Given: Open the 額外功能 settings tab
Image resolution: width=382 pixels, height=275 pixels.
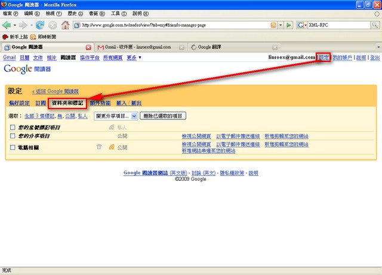Looking at the screenshot, I should pyautogui.click(x=100, y=103).
